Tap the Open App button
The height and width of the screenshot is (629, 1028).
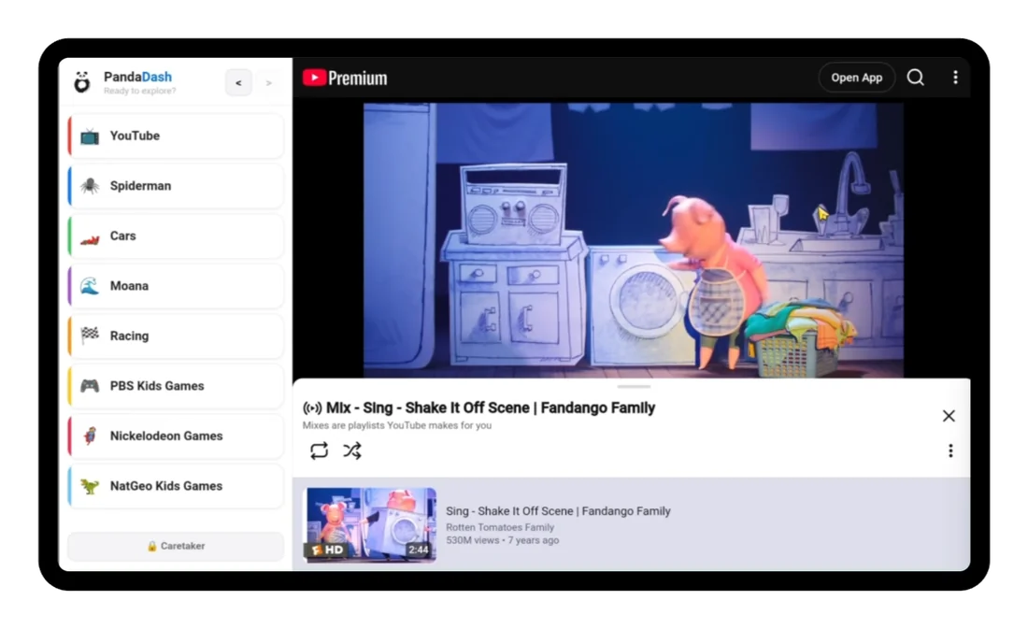tap(856, 78)
